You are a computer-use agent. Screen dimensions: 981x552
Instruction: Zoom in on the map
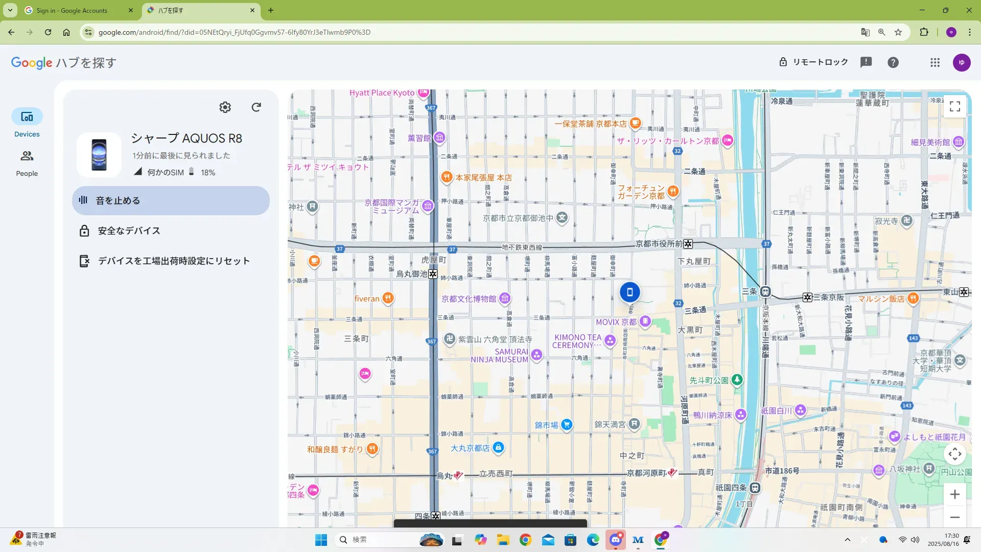tap(954, 494)
